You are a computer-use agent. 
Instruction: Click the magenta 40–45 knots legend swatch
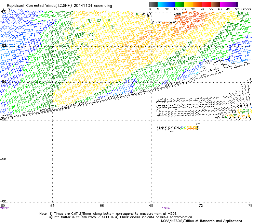pyautogui.click(x=224, y=4)
